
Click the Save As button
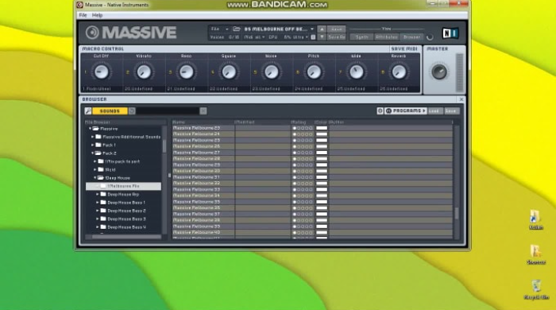click(336, 37)
